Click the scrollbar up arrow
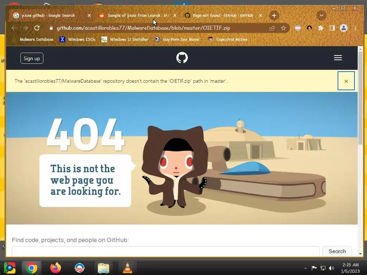367x275 pixels. point(360,49)
